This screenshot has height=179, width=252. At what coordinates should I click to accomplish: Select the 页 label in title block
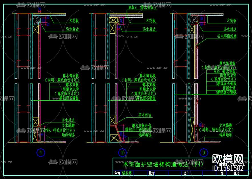(222, 173)
